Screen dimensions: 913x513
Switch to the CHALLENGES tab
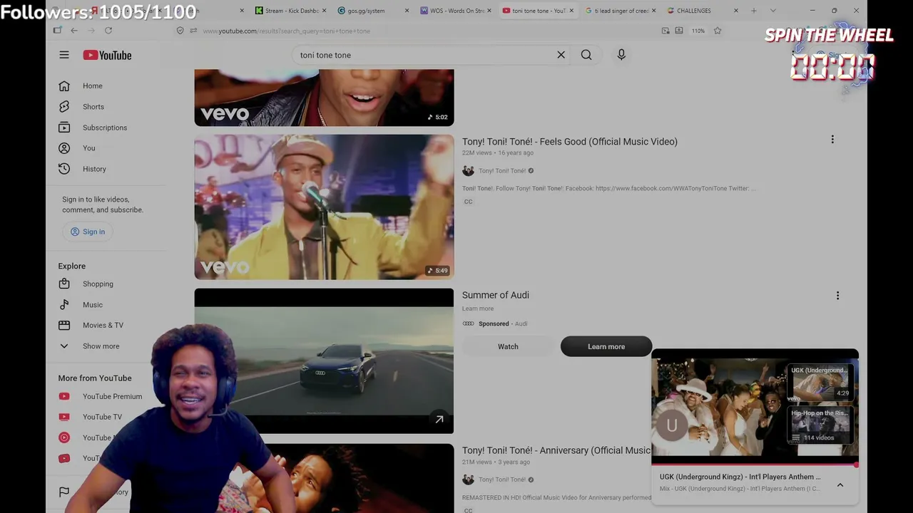702,11
